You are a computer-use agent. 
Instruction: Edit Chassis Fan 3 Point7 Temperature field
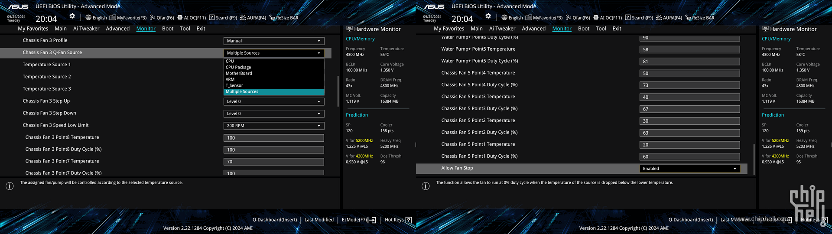pyautogui.click(x=274, y=162)
